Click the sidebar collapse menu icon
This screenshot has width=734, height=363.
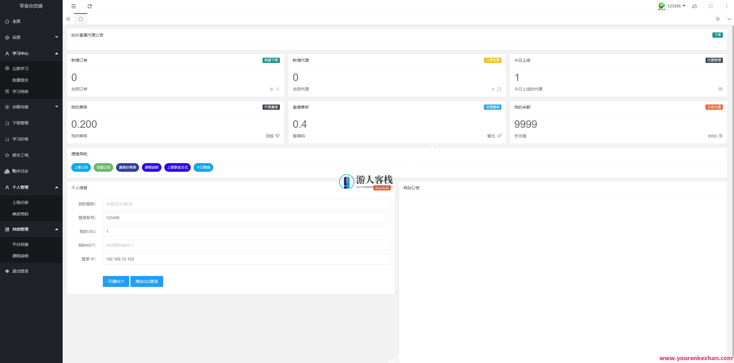coord(74,6)
